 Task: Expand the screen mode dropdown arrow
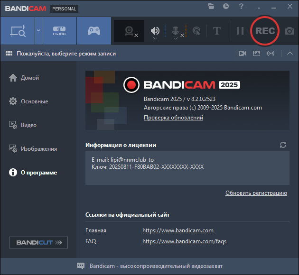click(38, 30)
